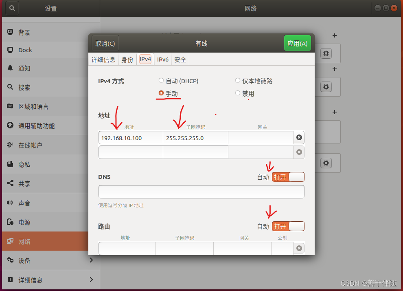403x291 pixels.
Task: Click the 通知 label in sidebar
Action: [24, 68]
